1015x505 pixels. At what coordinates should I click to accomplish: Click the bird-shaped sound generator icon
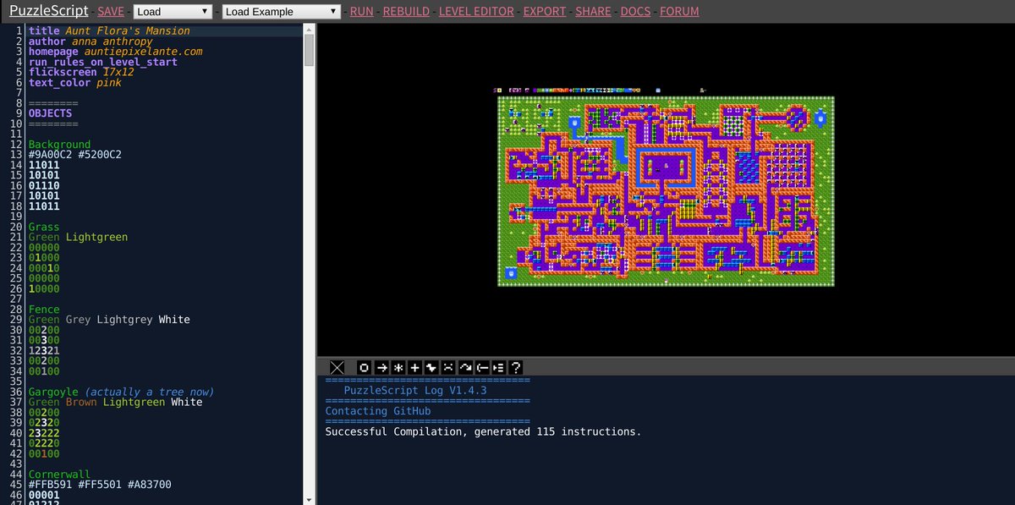[x=431, y=367]
